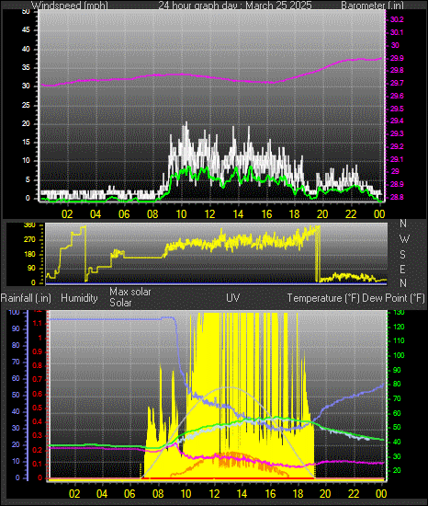Click hour 08 on the bottom graph time axis

[158, 494]
